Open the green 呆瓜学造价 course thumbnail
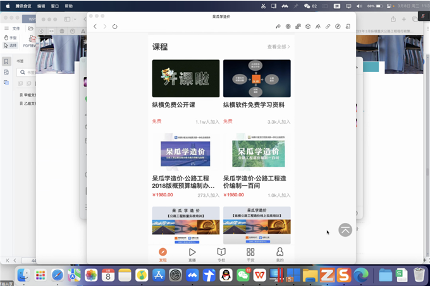Viewport: 430px width, 286px height. (257, 152)
